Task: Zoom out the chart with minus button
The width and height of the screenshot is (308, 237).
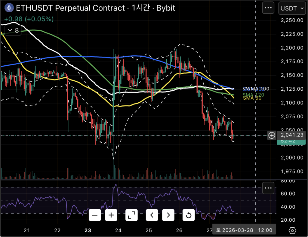Action: [95, 215]
